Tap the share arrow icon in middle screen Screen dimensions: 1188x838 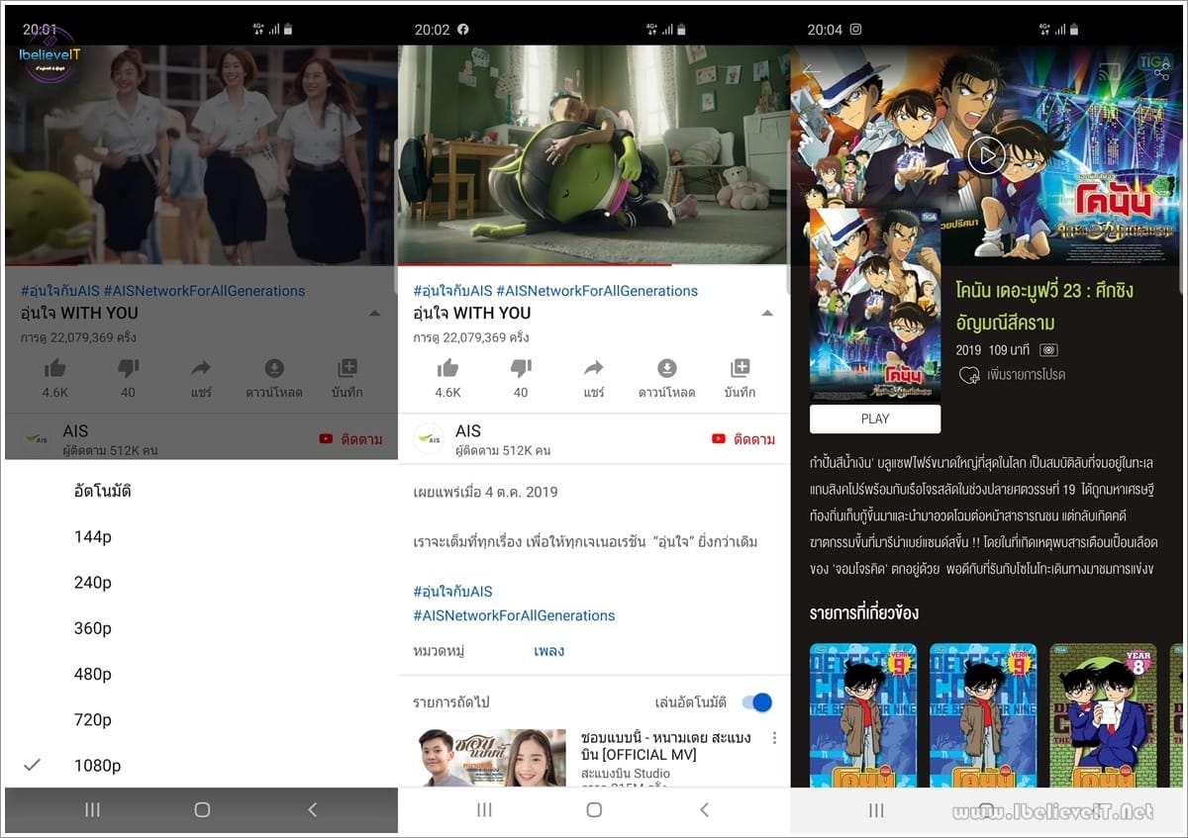[x=594, y=369]
